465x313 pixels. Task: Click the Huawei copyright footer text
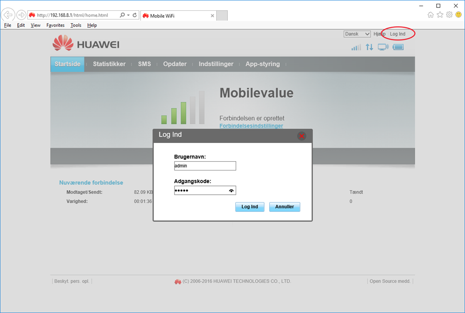[237, 281]
